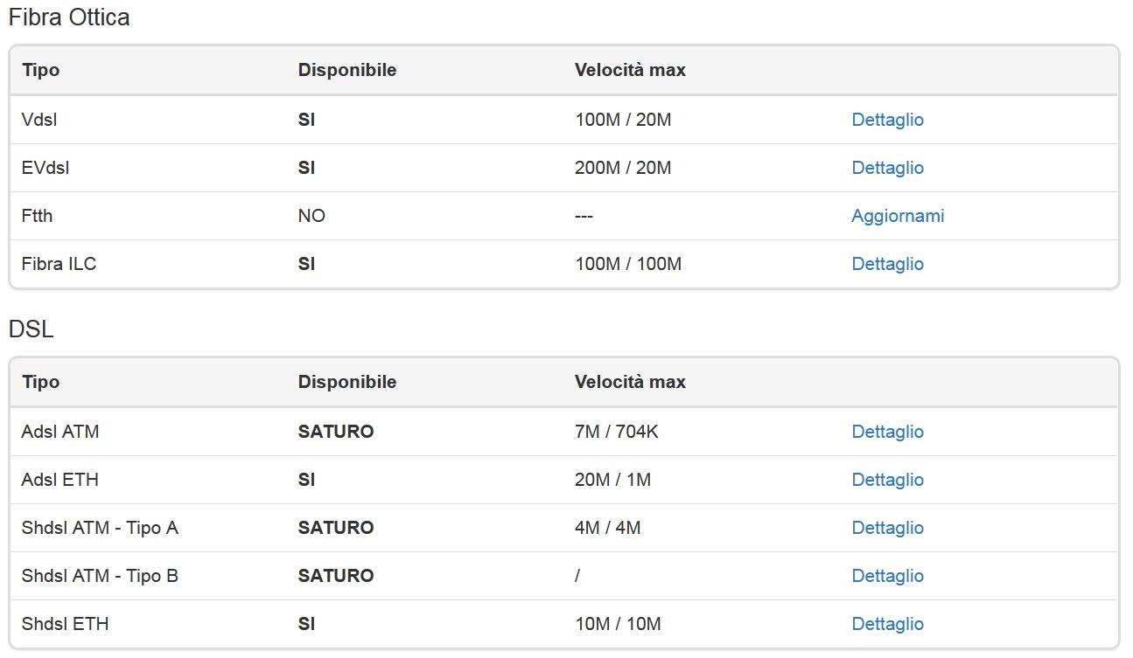1133x658 pixels.
Task: Click Disponibile header in Fibra Ottica table
Action: (x=346, y=70)
